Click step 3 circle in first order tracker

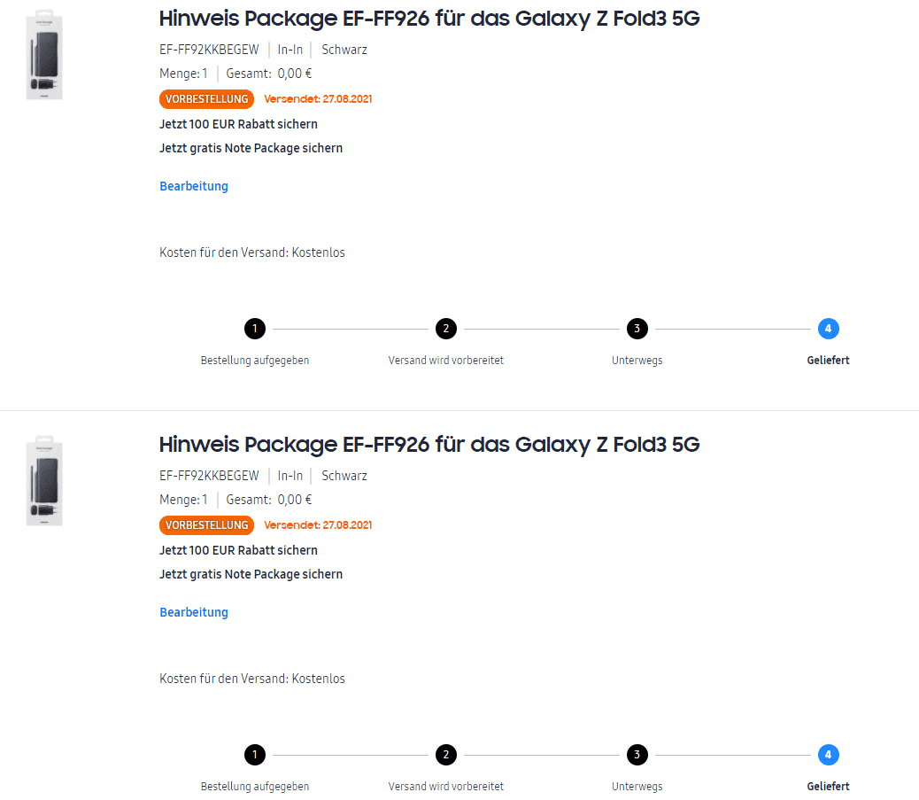pos(637,329)
